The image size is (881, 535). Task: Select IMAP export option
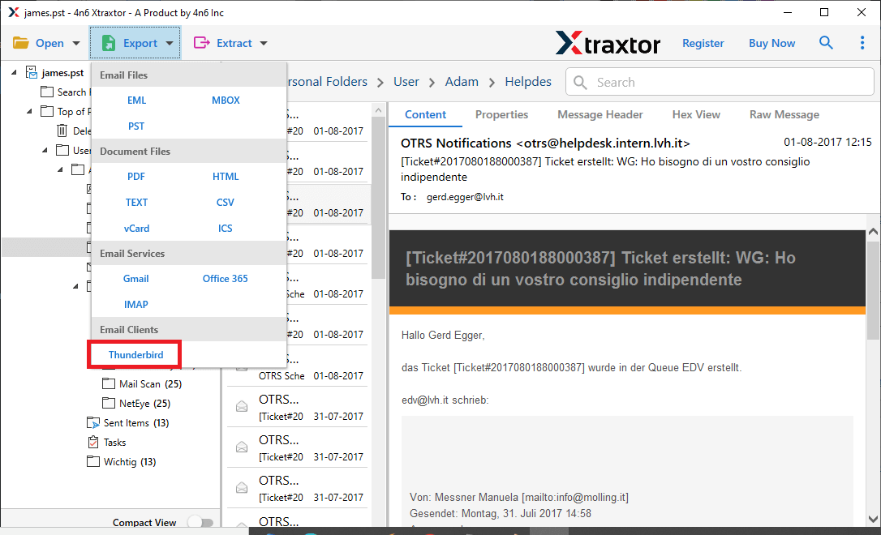tap(136, 304)
